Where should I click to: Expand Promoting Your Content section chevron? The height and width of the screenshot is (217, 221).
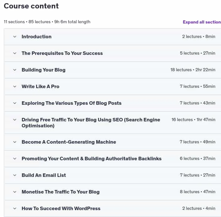15,159
